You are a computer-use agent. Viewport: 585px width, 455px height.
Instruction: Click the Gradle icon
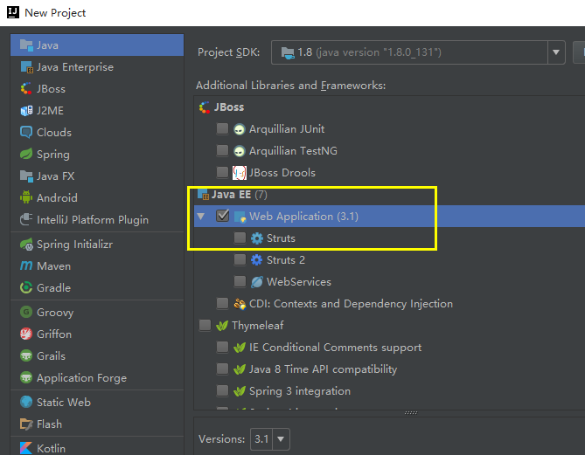click(26, 287)
